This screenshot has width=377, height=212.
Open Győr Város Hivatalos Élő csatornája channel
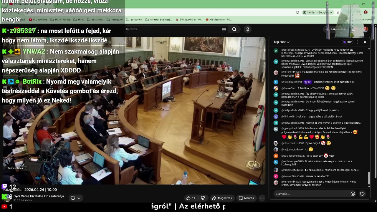39,196
